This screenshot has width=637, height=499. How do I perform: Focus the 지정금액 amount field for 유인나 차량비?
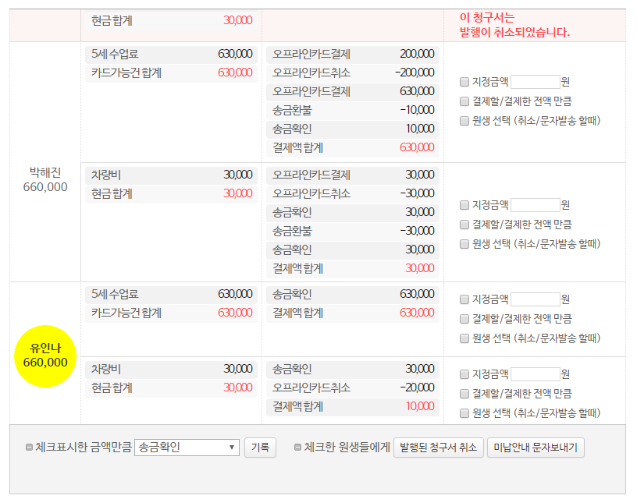pos(535,374)
